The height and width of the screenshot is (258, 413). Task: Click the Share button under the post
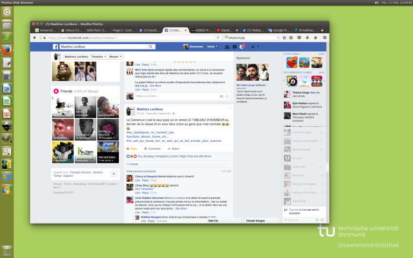point(173,148)
